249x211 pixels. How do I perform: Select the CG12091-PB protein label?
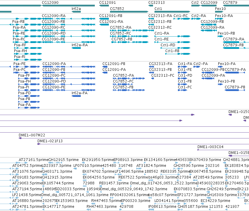114,64
